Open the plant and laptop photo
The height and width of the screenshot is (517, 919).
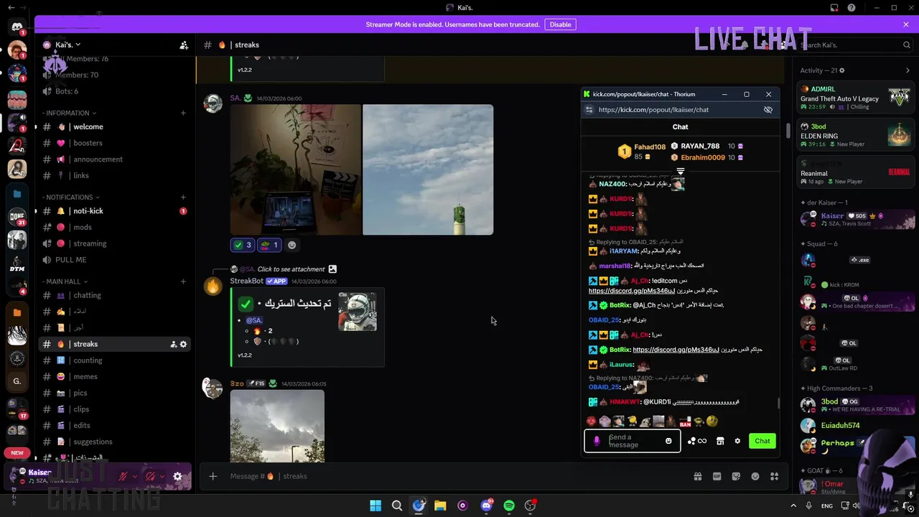pos(295,169)
